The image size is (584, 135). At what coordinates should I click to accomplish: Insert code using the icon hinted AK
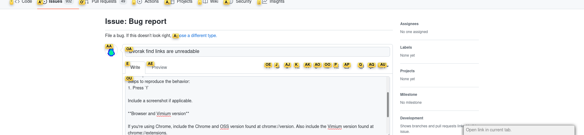click(307, 67)
